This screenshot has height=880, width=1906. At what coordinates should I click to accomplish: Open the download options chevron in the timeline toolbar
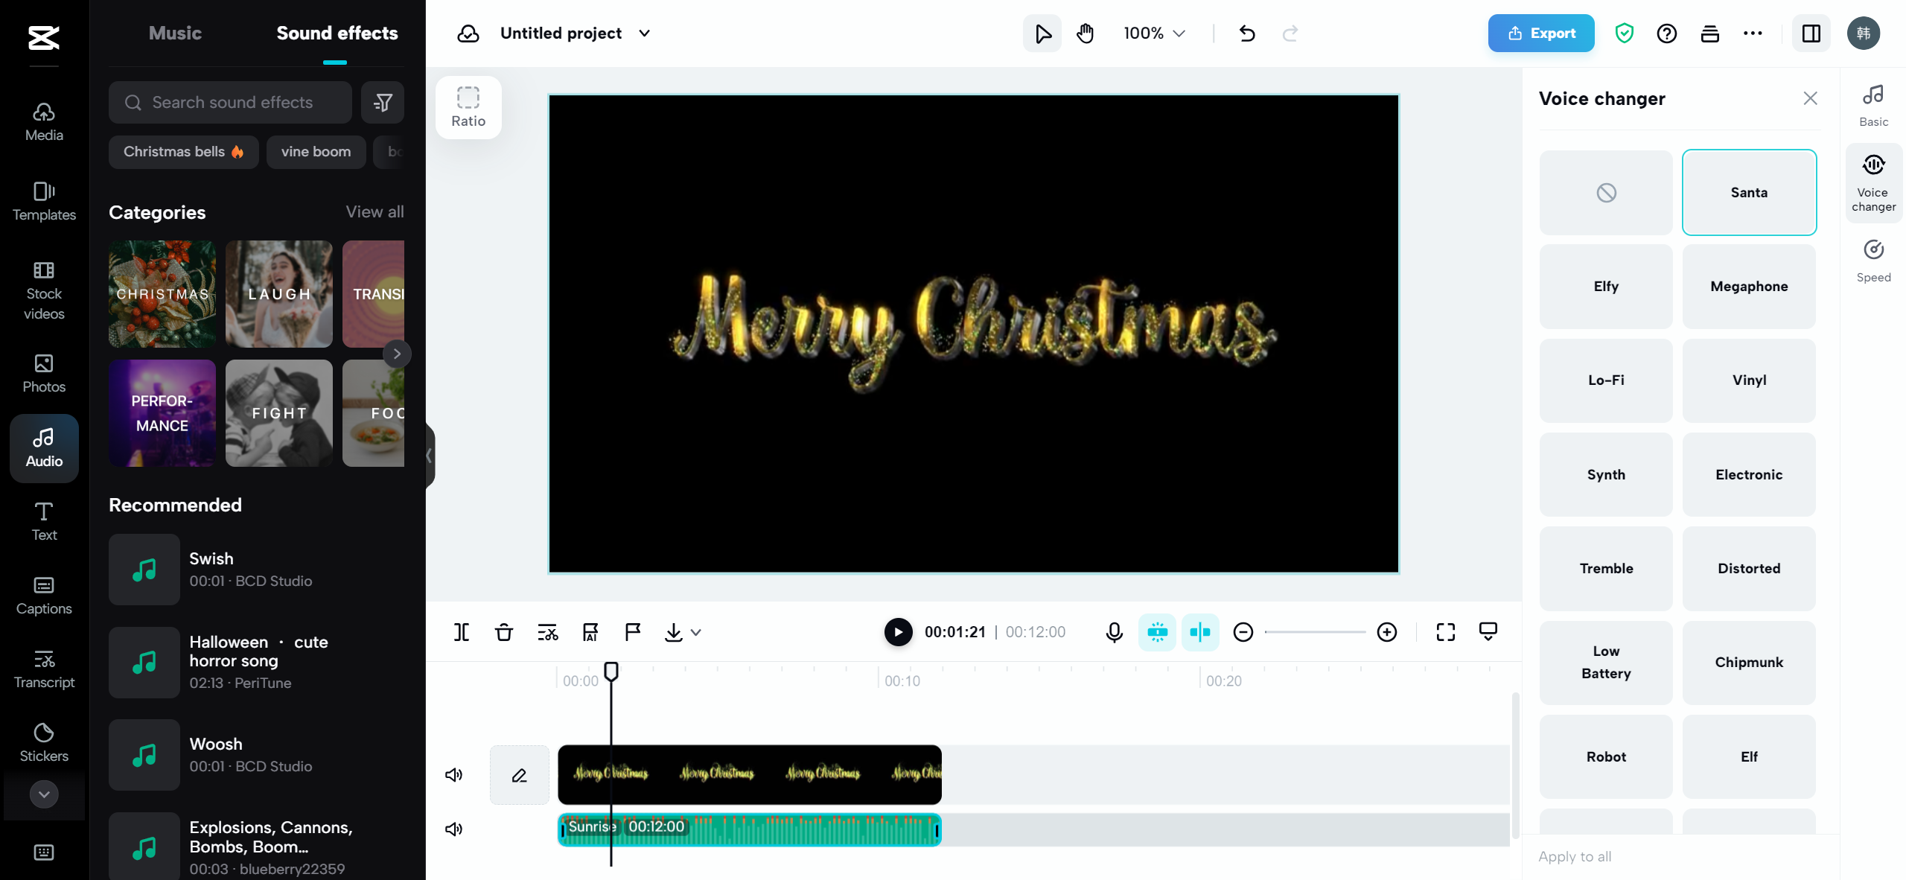tap(696, 632)
